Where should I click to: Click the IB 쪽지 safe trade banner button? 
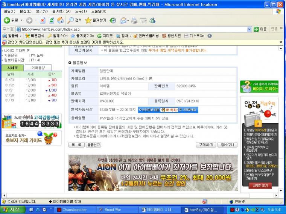tap(168, 110)
